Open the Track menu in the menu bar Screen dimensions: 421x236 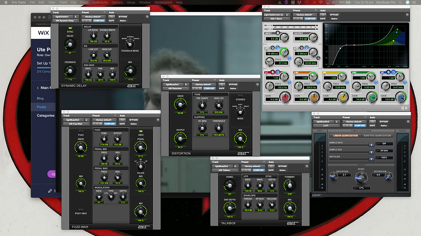[x=63, y=2]
